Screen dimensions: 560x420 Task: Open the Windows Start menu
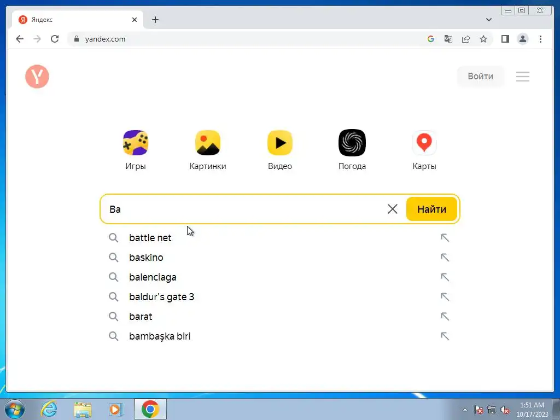click(15, 409)
